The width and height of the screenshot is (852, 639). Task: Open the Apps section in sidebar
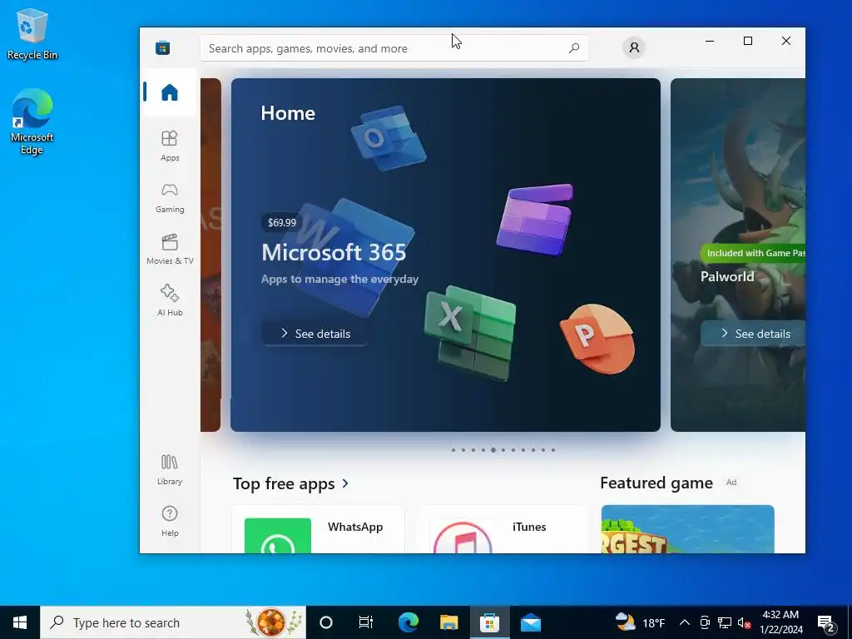(x=170, y=146)
